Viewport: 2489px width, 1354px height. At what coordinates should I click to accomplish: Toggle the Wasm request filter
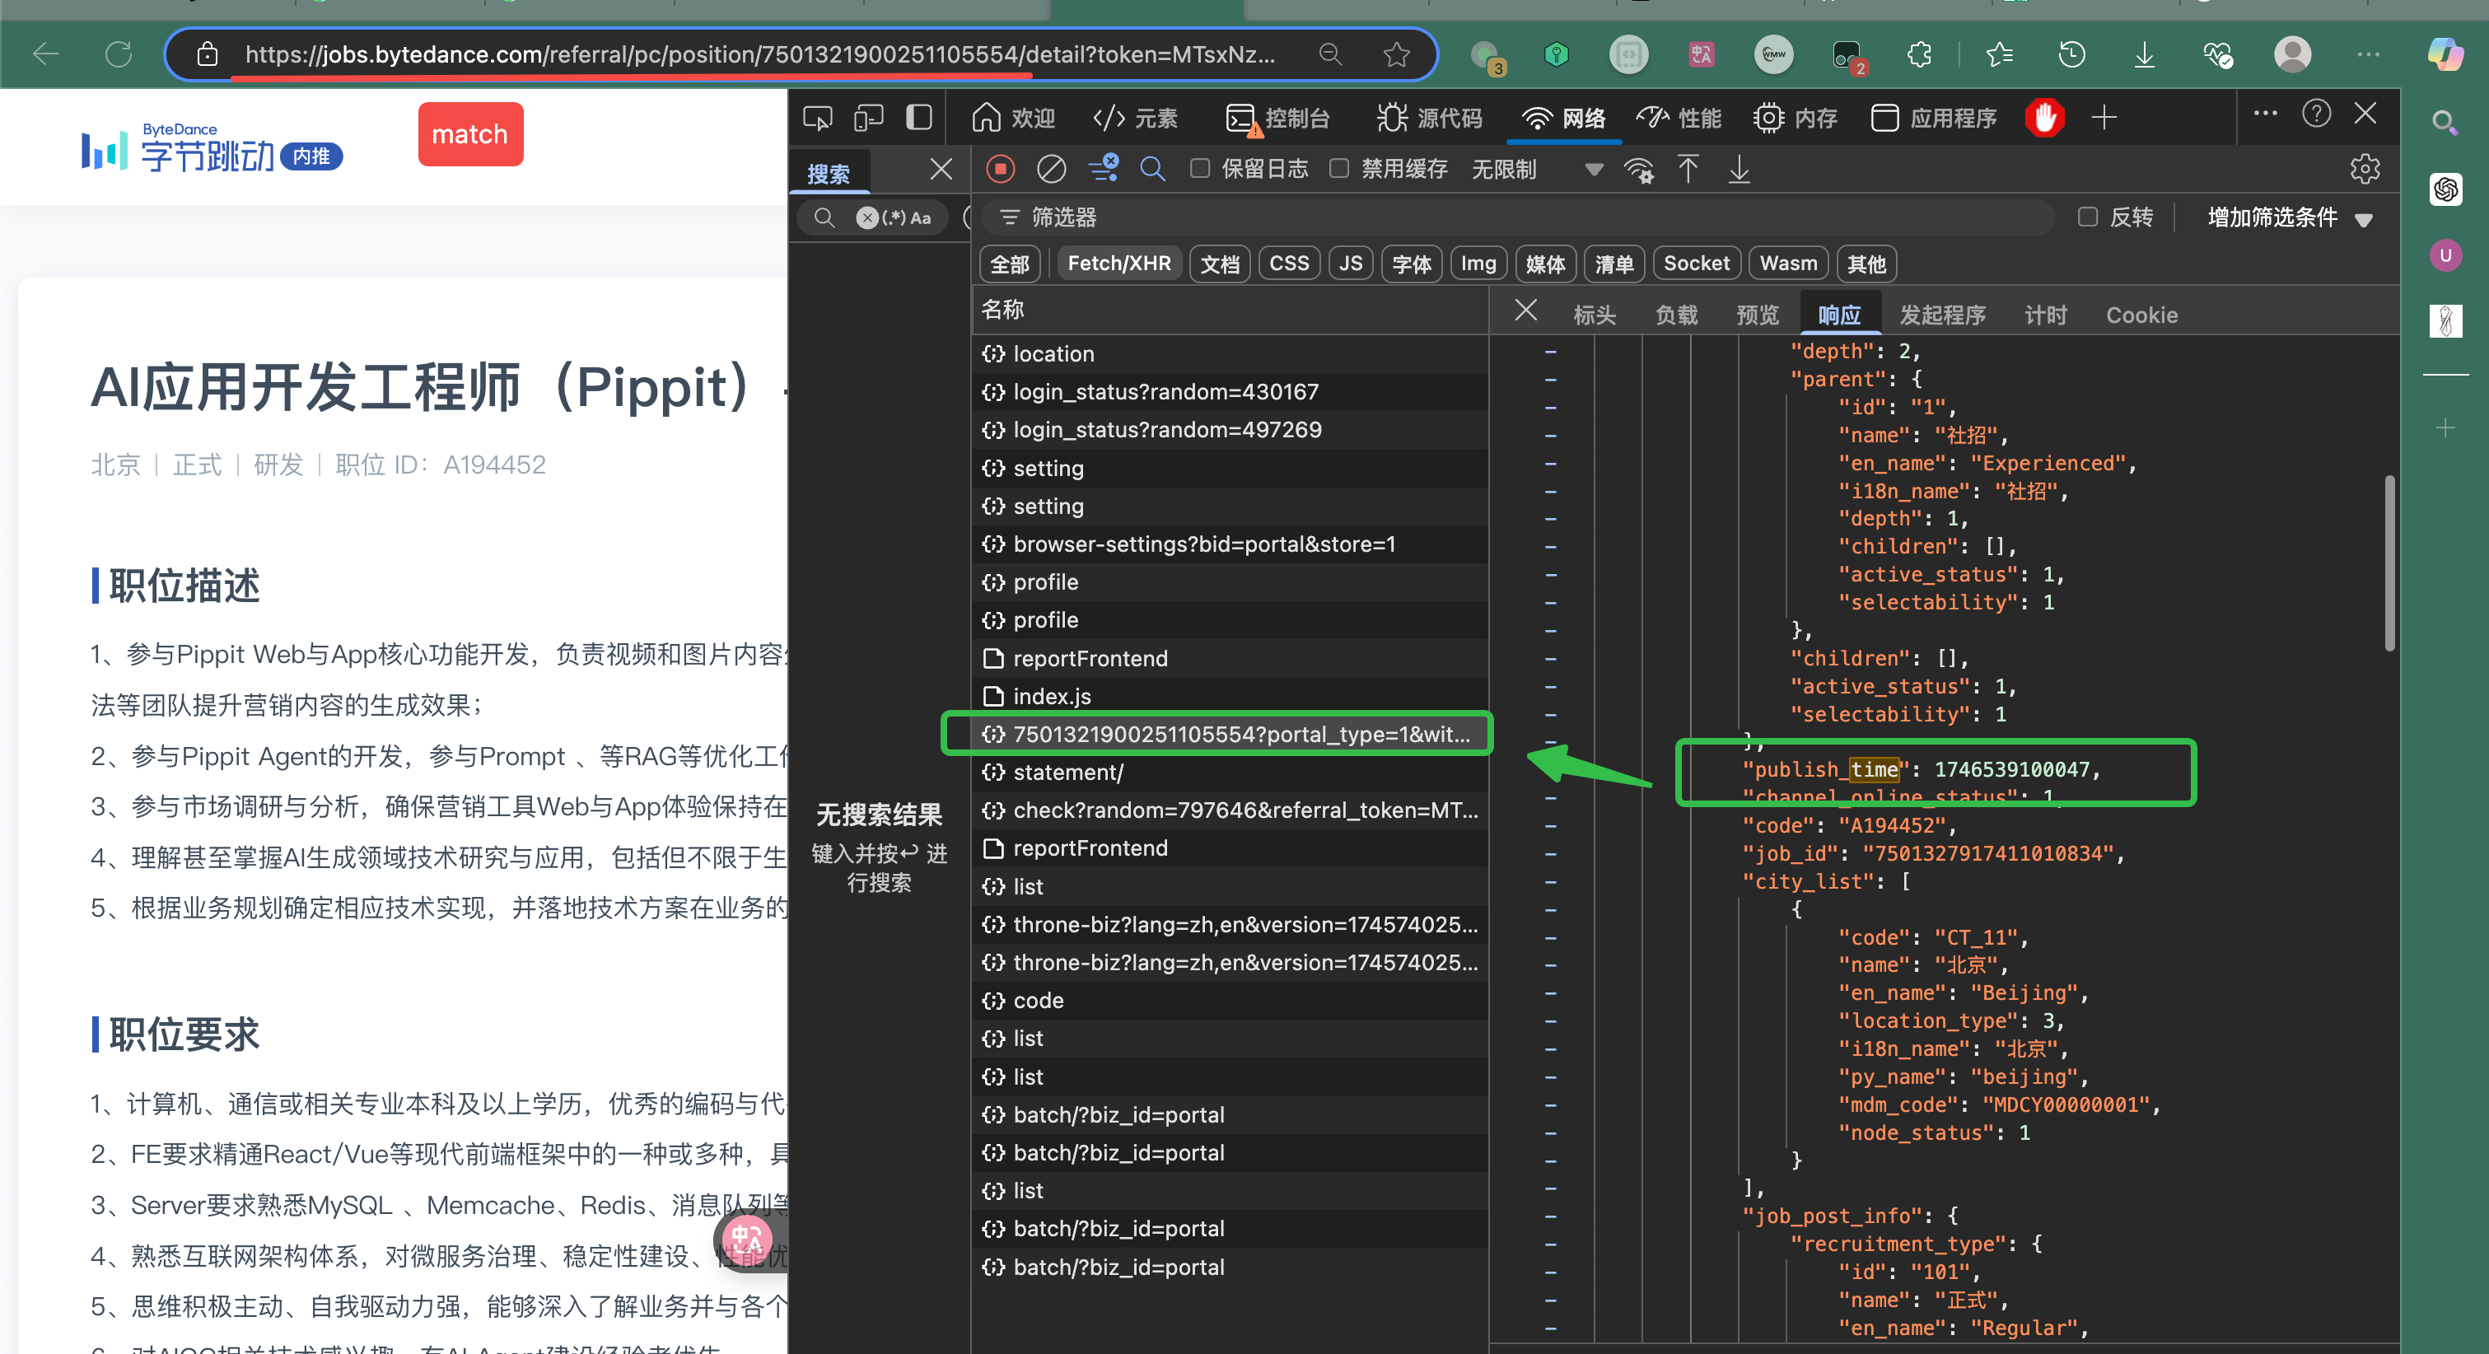(1788, 263)
